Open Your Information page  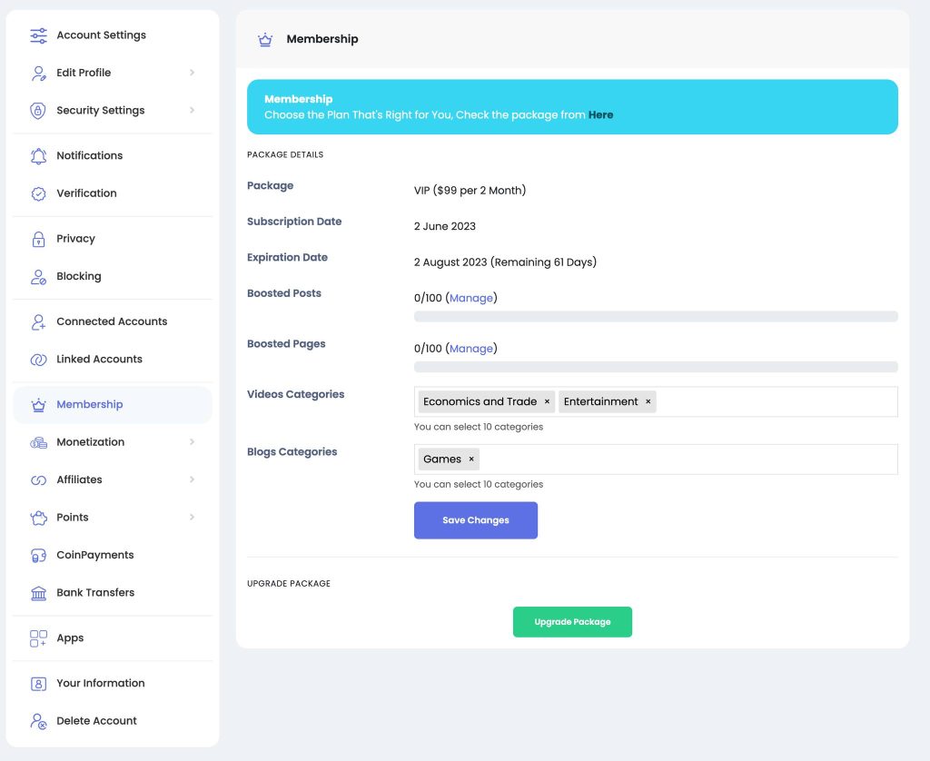pos(112,683)
